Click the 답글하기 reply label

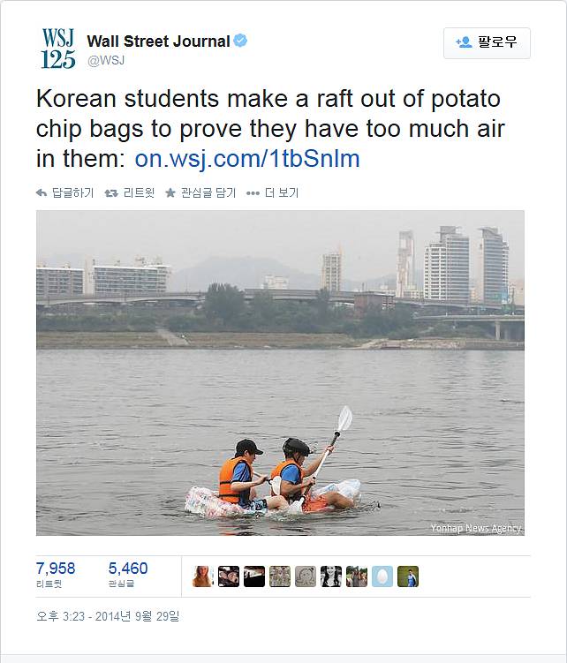(72, 192)
